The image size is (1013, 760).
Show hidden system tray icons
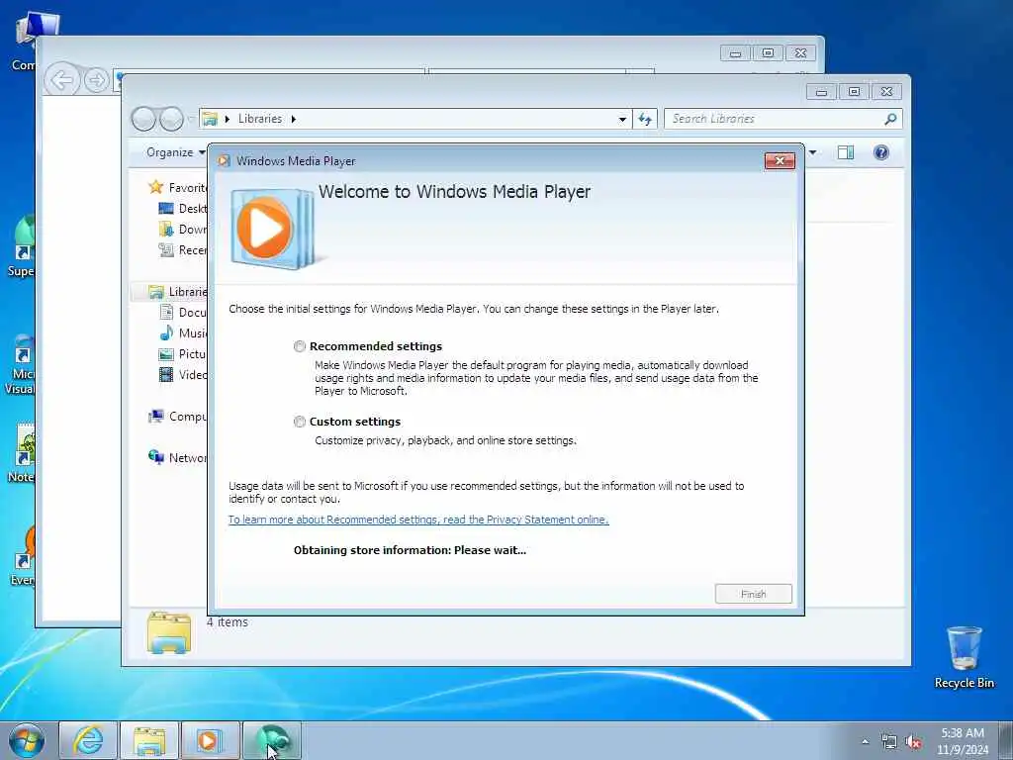865,741
